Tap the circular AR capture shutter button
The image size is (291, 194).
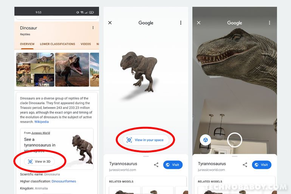click(x=235, y=140)
